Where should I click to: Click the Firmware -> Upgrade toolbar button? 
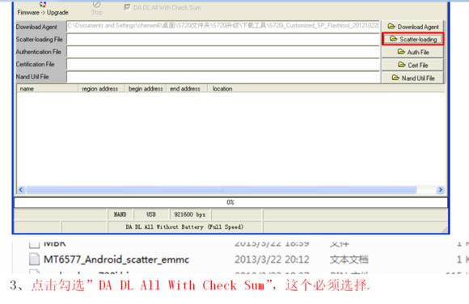tap(43, 9)
